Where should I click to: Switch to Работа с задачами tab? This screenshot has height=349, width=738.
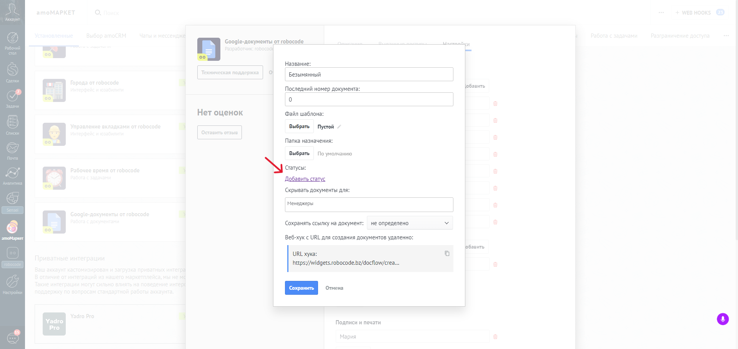[614, 36]
